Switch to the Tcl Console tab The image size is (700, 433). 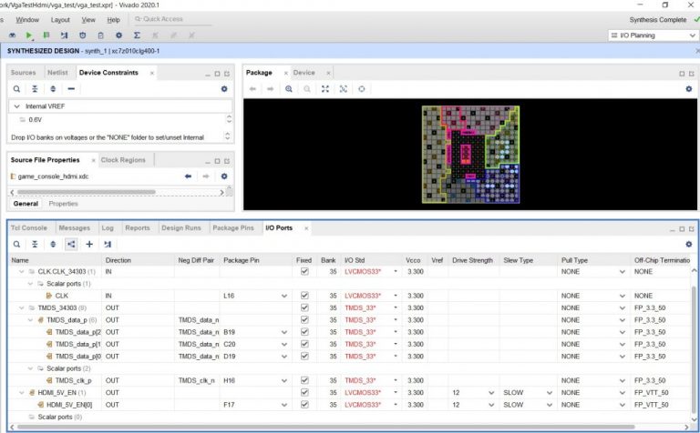[x=29, y=227]
